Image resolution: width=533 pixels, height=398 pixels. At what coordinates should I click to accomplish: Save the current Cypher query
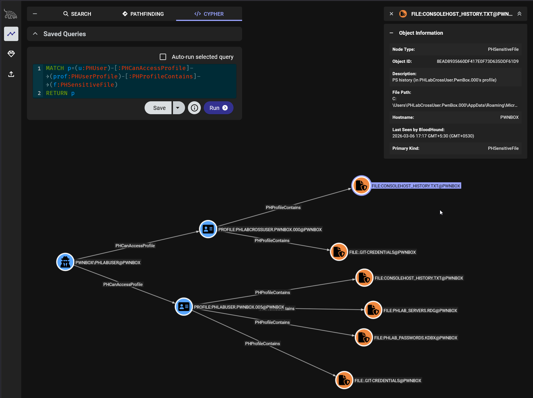point(159,108)
